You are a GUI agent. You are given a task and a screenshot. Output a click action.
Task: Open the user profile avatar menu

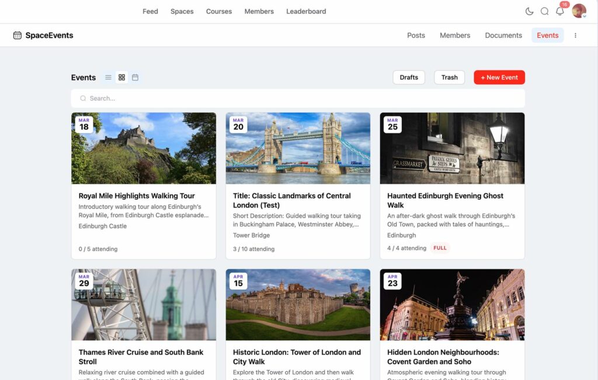pos(579,11)
